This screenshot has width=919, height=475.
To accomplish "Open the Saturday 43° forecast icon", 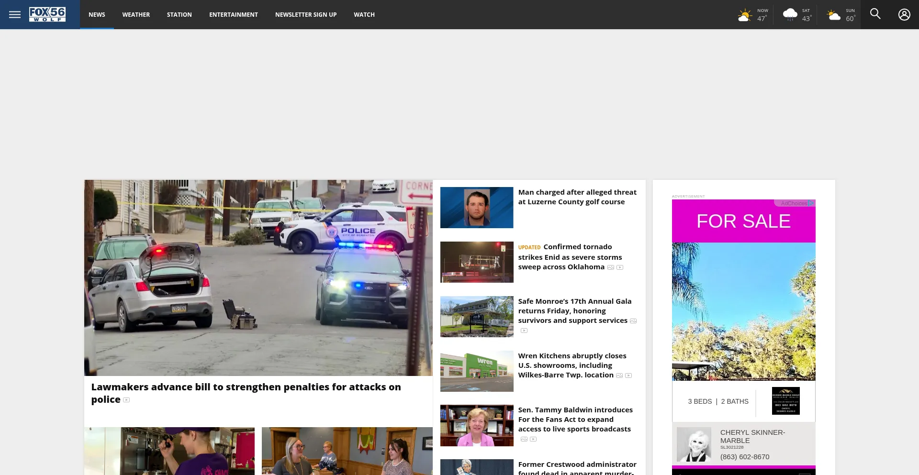I will (790, 15).
